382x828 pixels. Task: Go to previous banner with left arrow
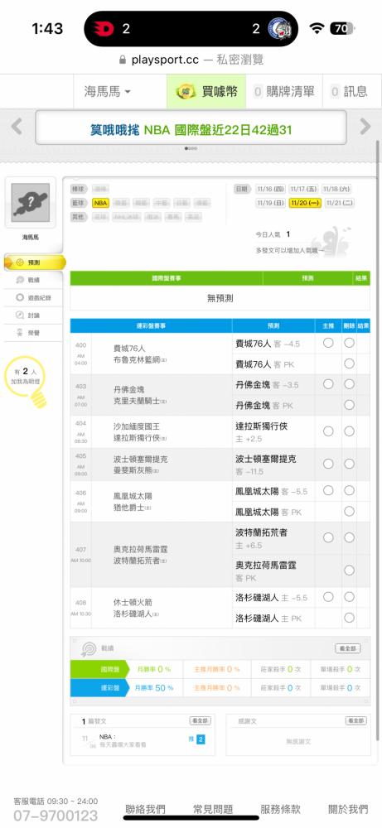[17, 126]
